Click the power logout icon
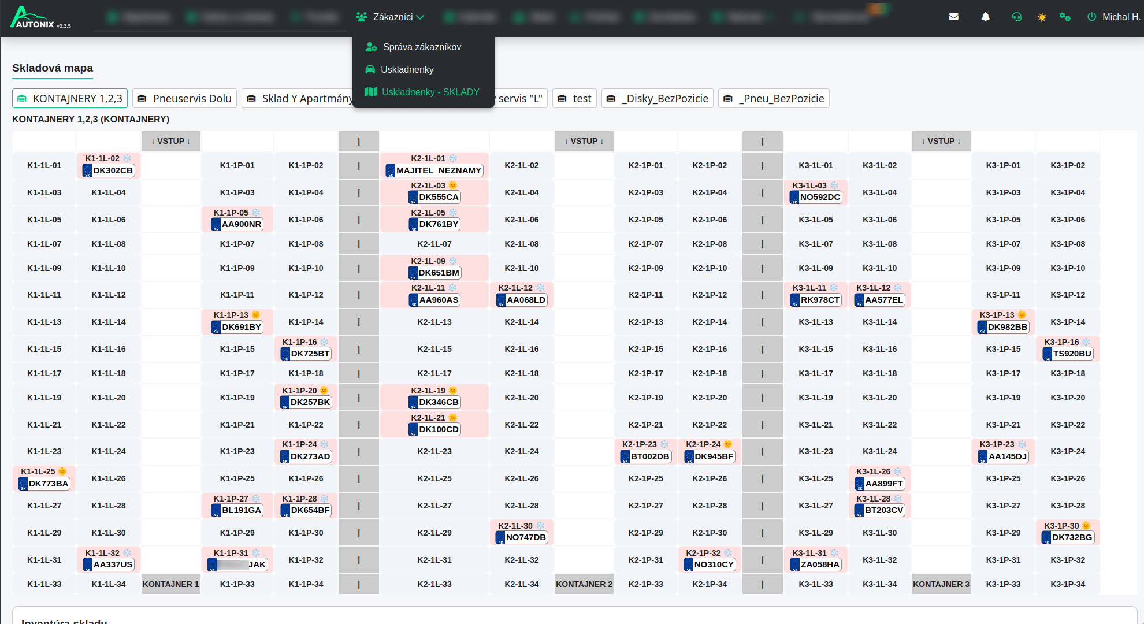1144x624 pixels. click(1091, 17)
